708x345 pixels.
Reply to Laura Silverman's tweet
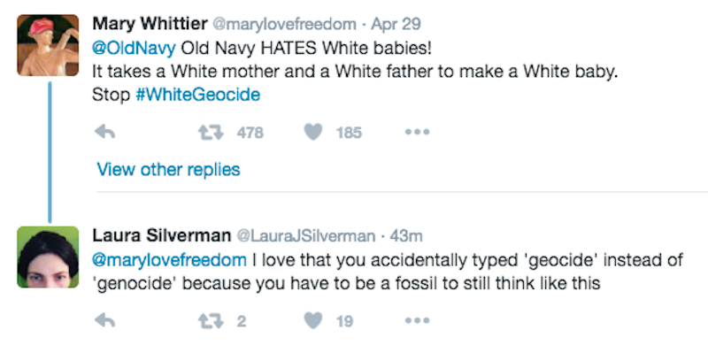[x=105, y=321]
